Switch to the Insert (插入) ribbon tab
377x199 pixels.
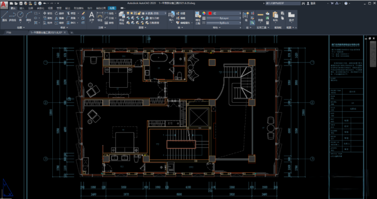coord(21,8)
